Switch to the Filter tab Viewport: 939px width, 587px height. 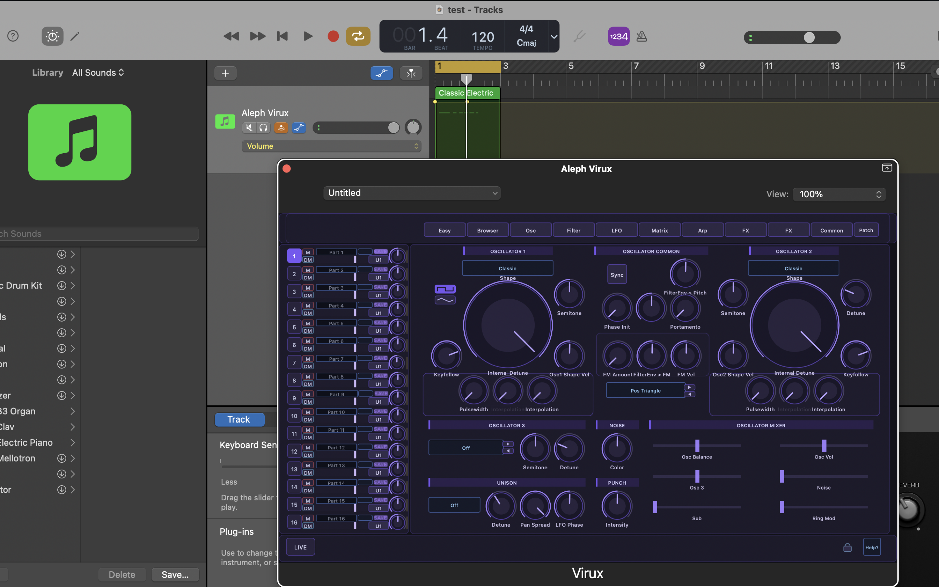tap(574, 230)
